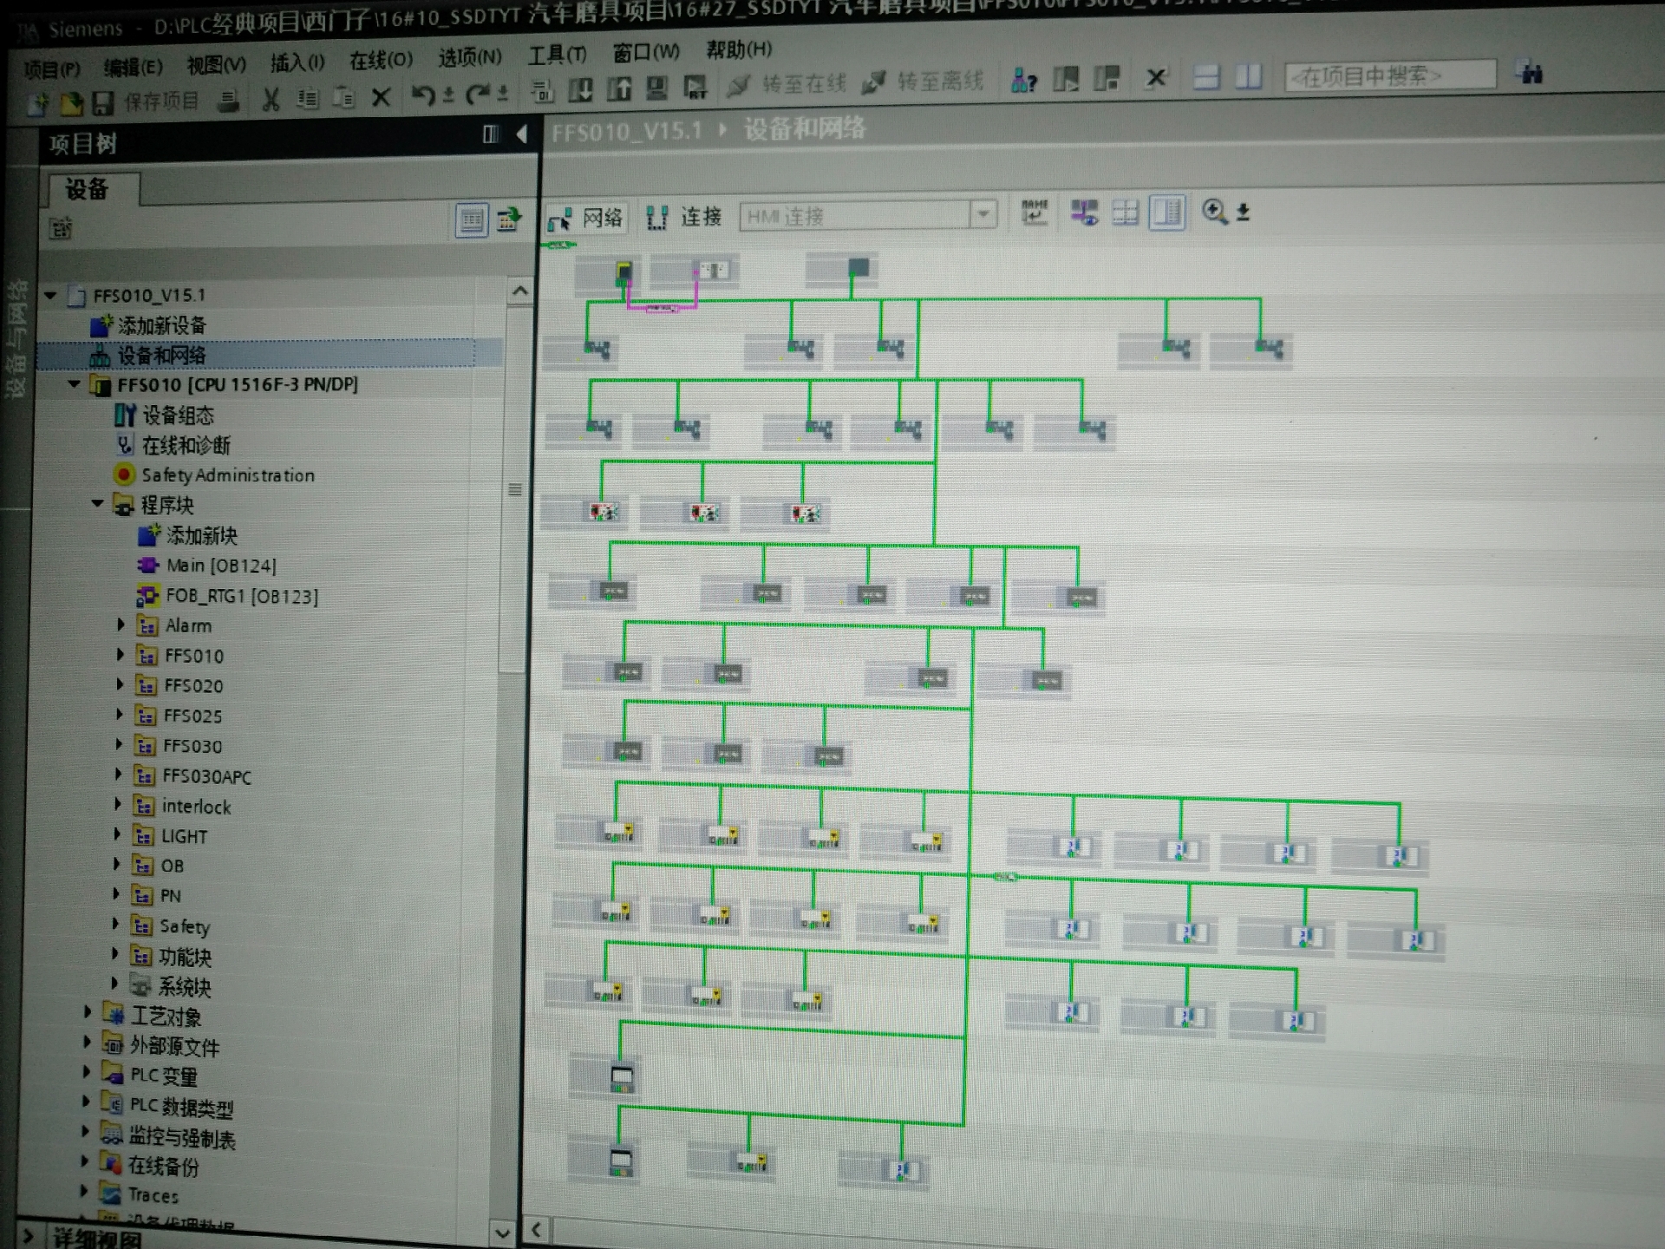
Task: Click the Cut scissors icon
Action: click(x=271, y=100)
